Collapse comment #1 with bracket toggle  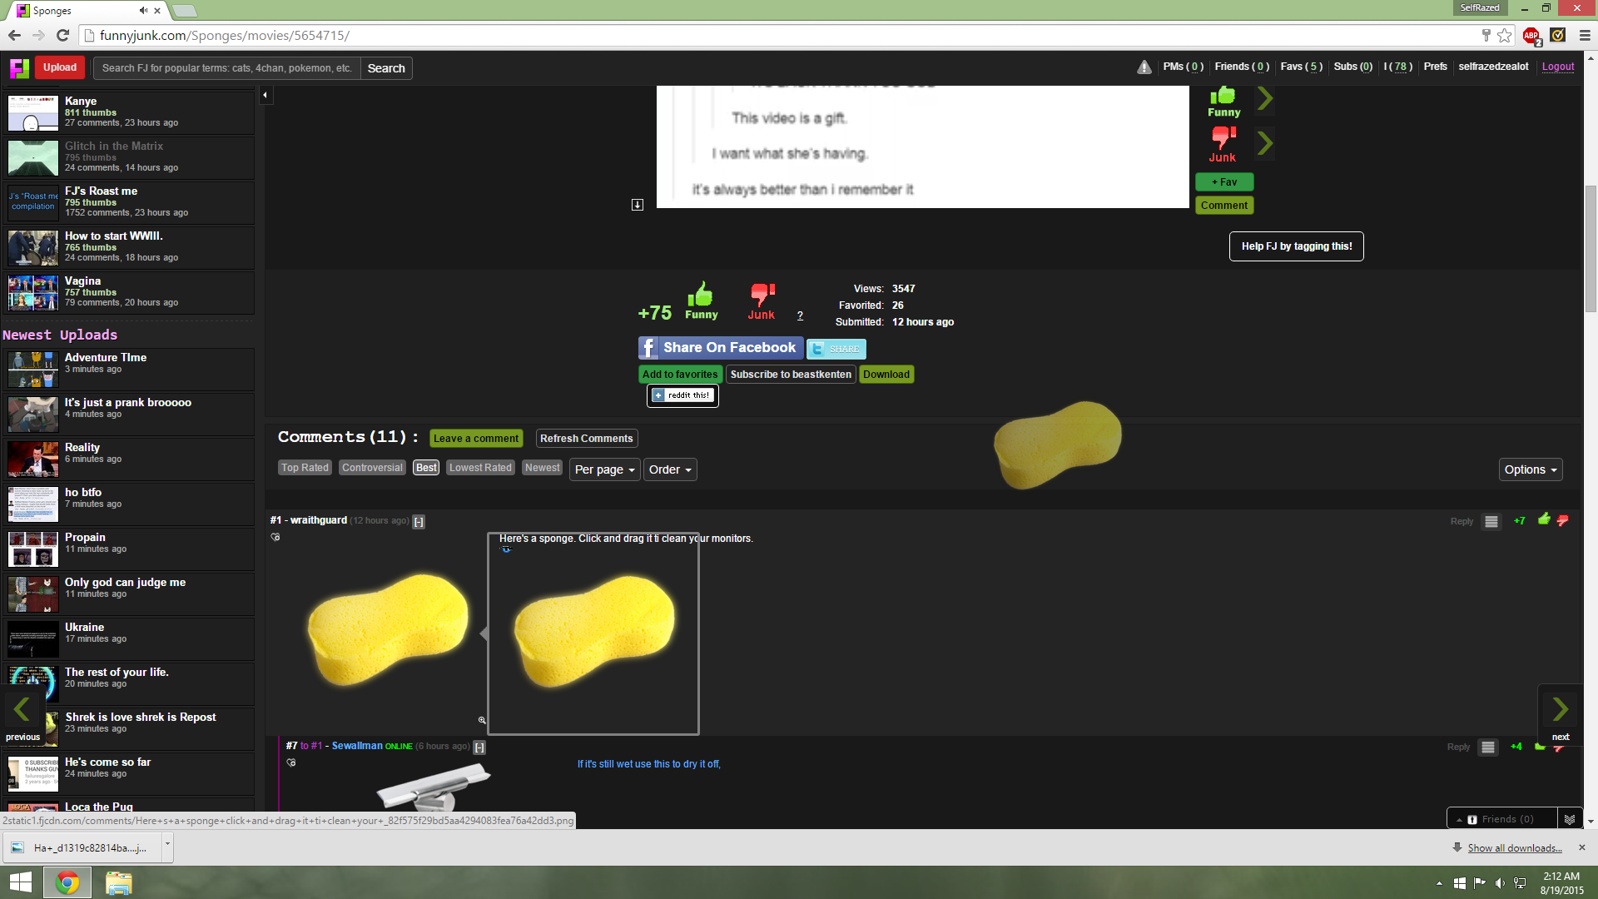tap(419, 522)
